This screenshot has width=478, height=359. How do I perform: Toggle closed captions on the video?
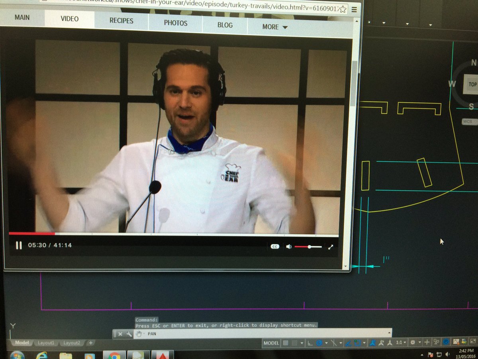point(274,247)
